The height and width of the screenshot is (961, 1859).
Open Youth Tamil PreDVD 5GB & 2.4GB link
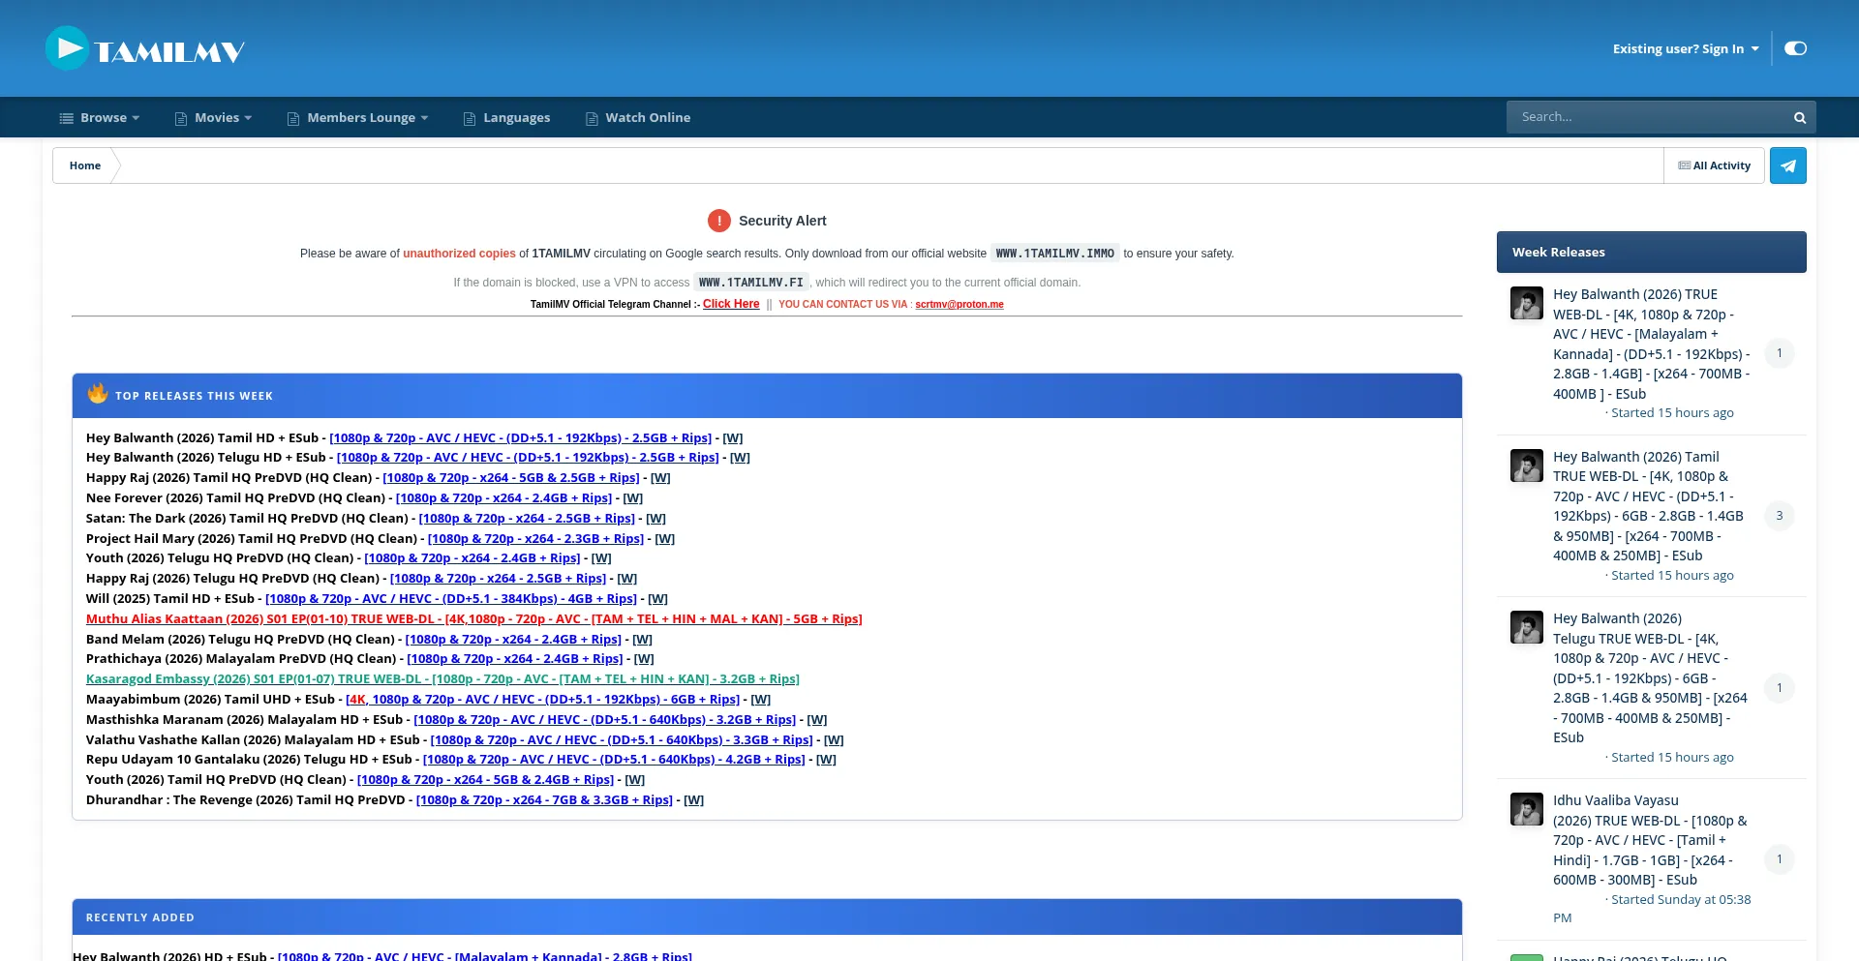485,780
